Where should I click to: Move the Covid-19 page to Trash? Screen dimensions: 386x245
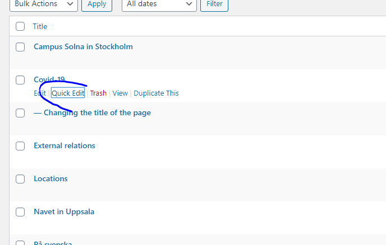98,93
